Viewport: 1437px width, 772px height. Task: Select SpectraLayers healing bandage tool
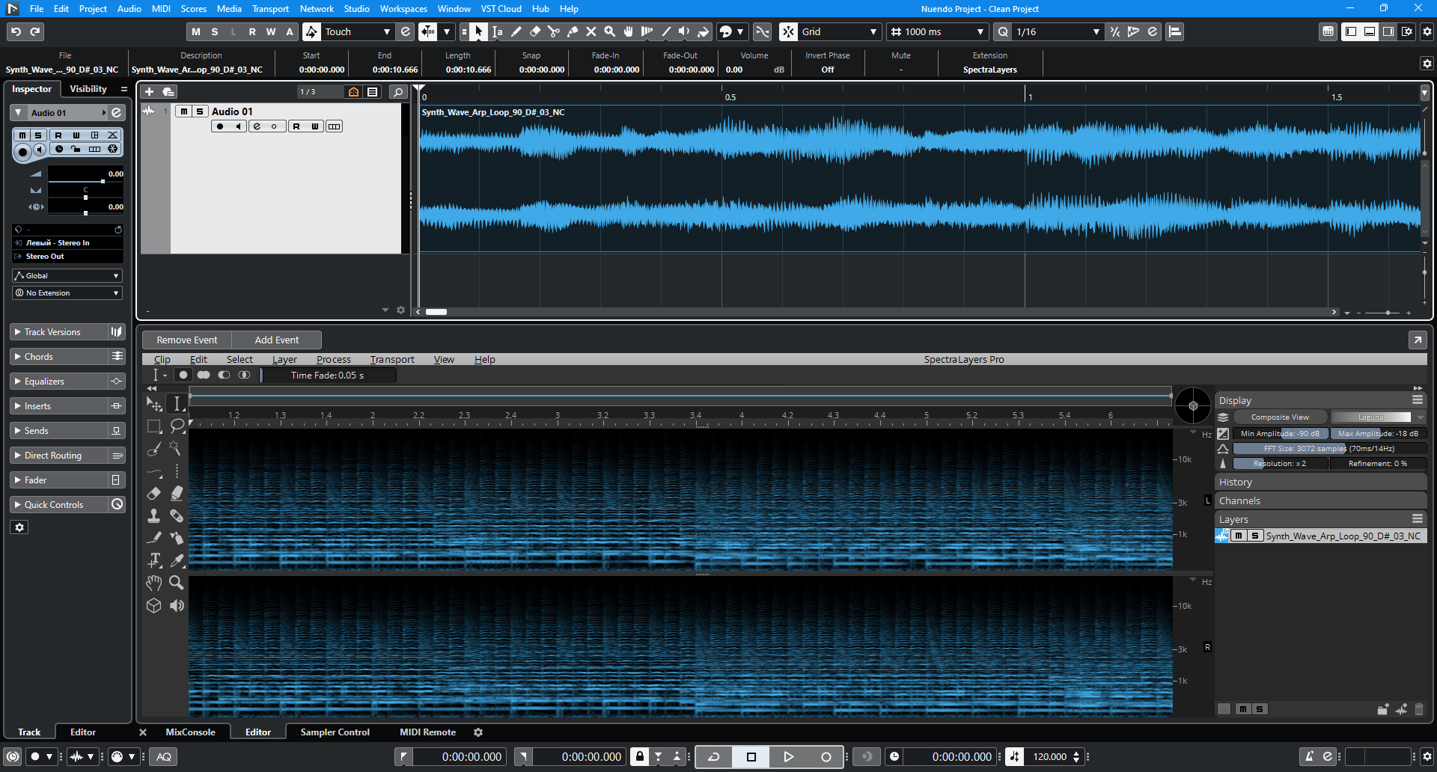pos(177,516)
